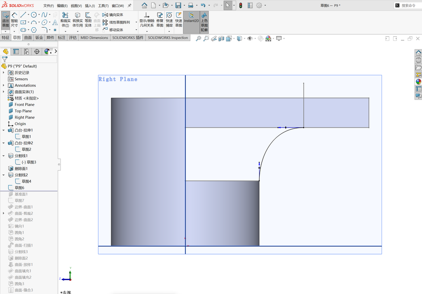Open the Design Library task pane icon
422x294 pixels.
[418, 60]
